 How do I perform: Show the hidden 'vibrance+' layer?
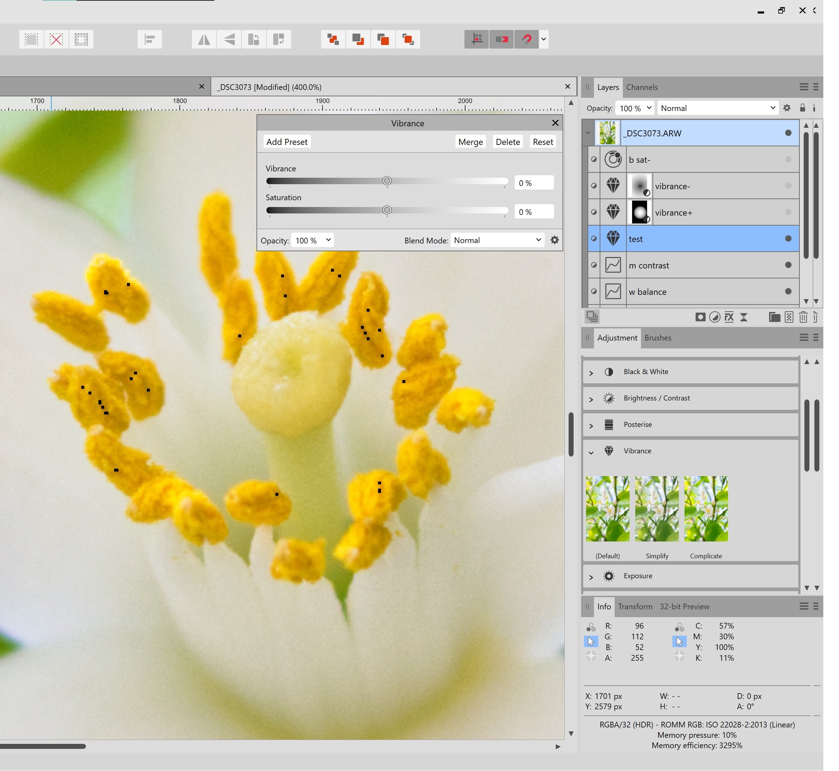[788, 212]
